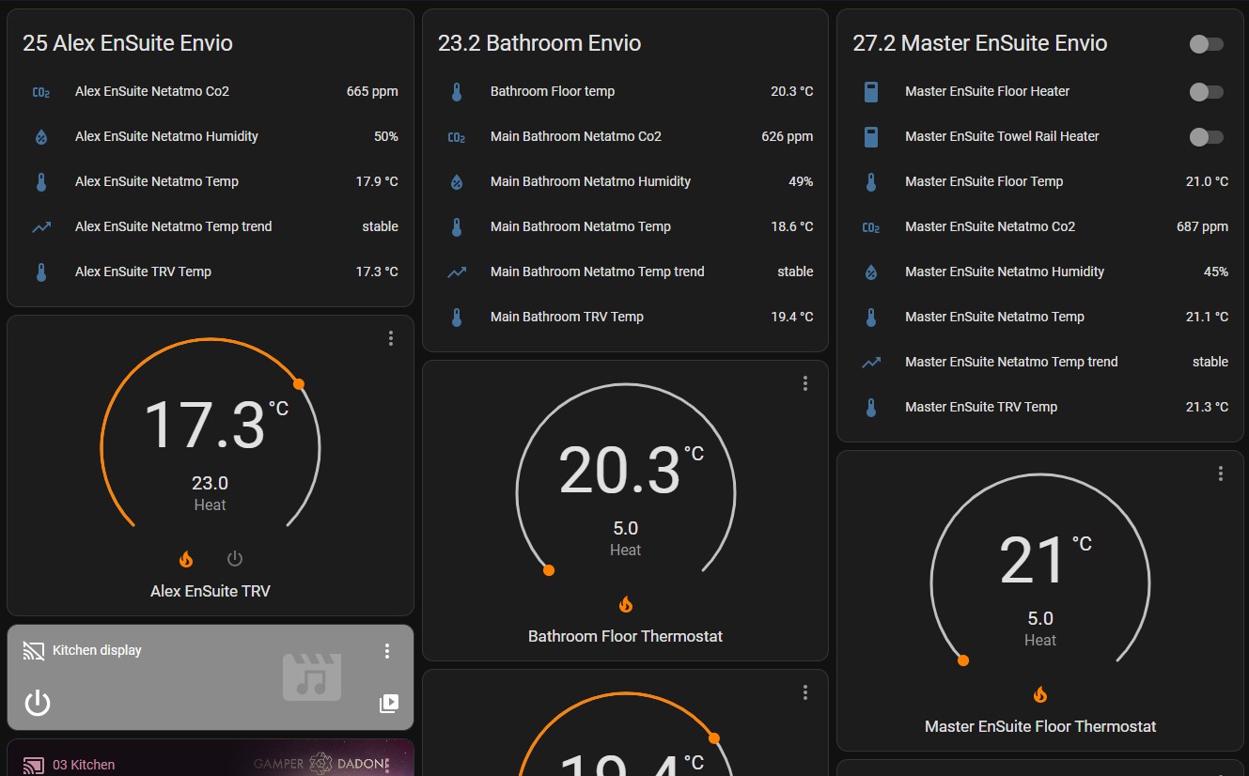Click the 665 ppm Alex EnSuite Co2 value
Viewport: 1249px width, 776px height.
(372, 92)
